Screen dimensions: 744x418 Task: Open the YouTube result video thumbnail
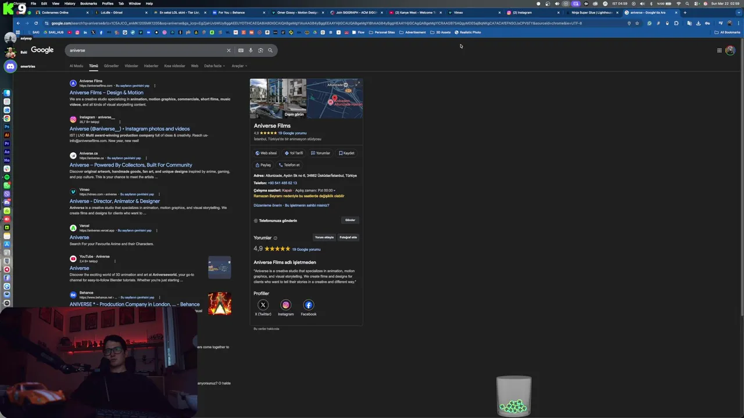220,268
